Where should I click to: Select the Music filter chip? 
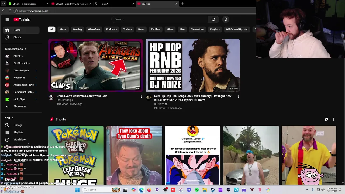click(x=63, y=29)
